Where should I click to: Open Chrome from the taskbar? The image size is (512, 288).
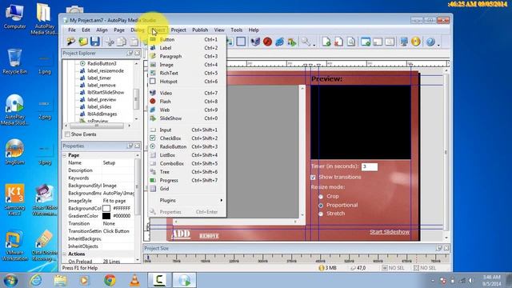click(110, 280)
